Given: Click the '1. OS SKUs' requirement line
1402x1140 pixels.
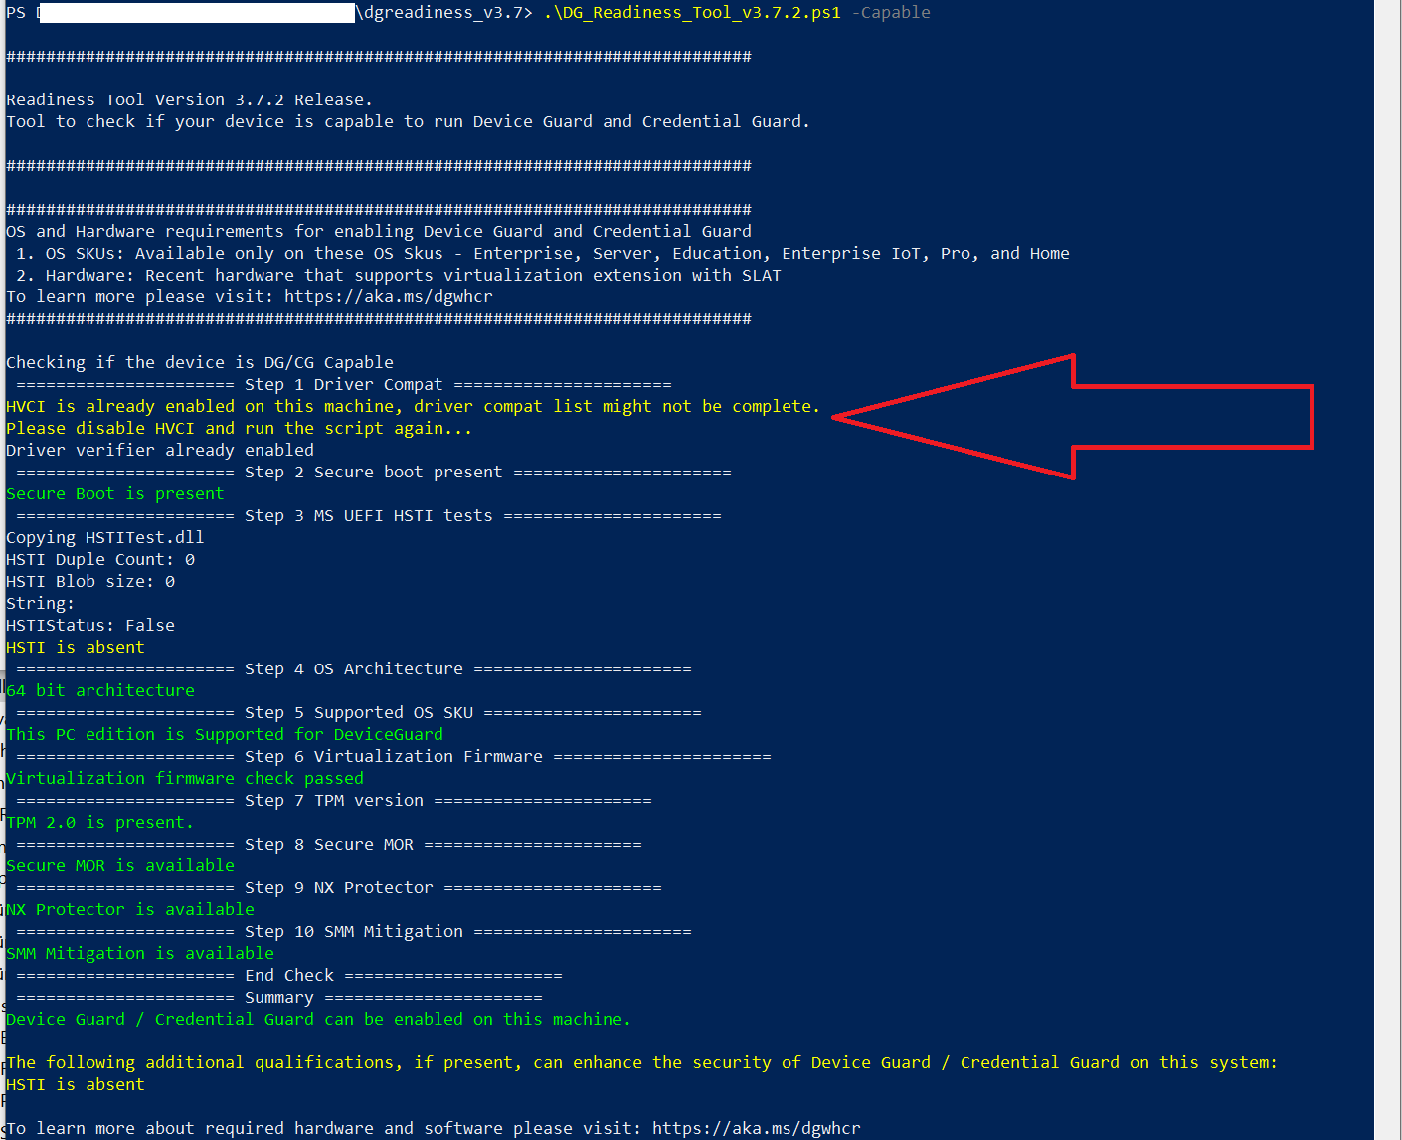Looking at the screenshot, I should tap(543, 253).
